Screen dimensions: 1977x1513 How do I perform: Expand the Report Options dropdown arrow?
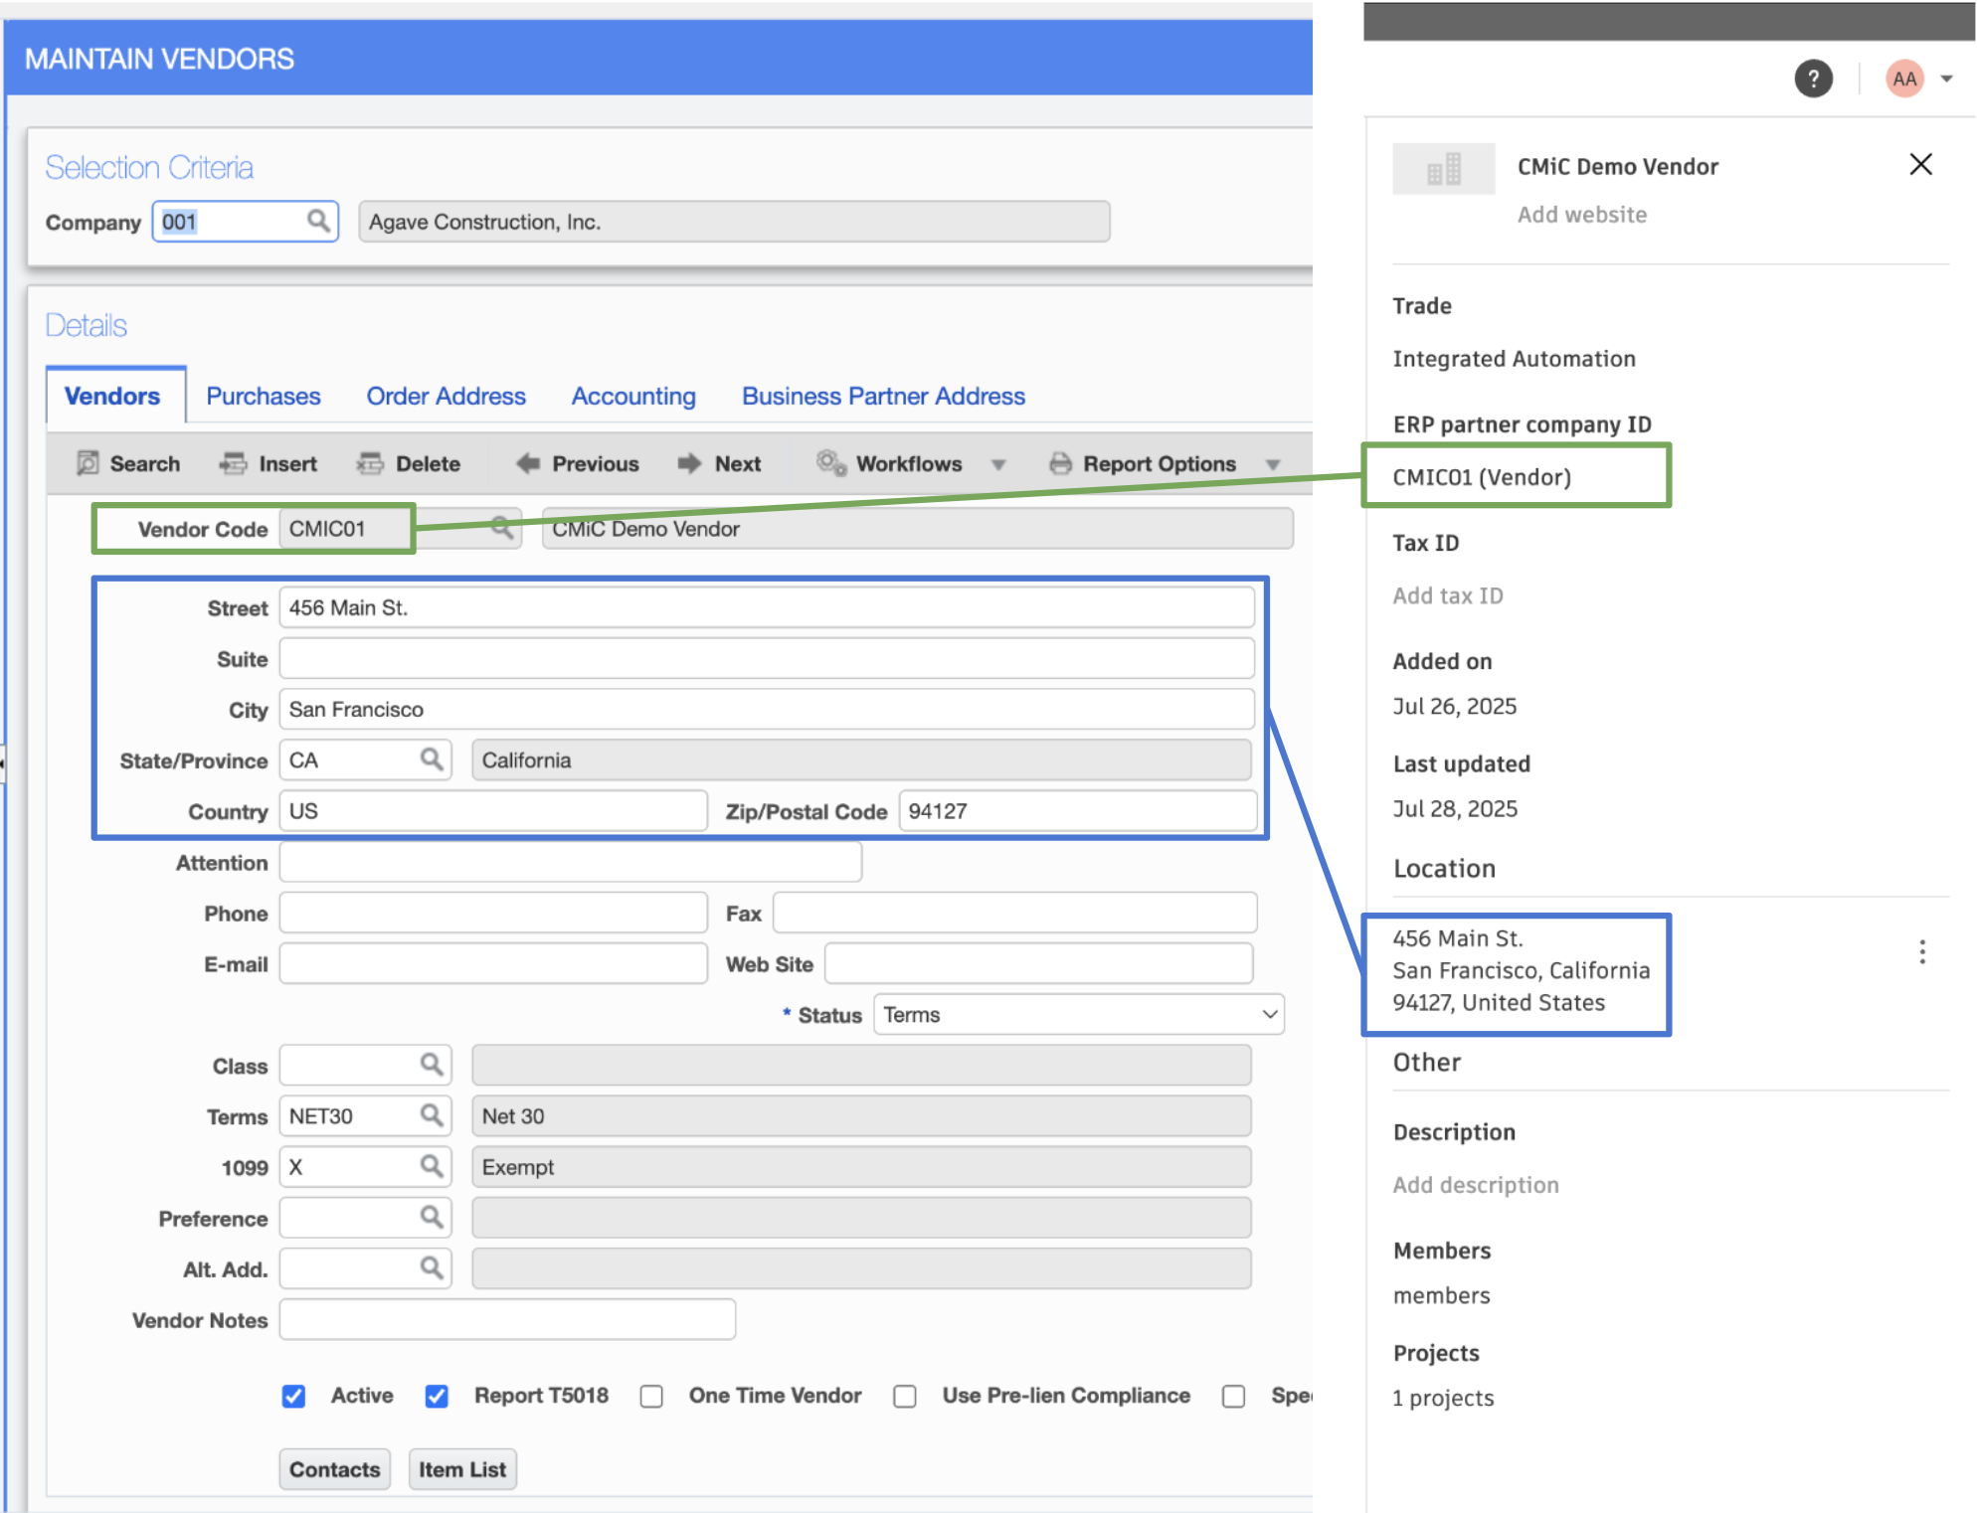(1272, 464)
